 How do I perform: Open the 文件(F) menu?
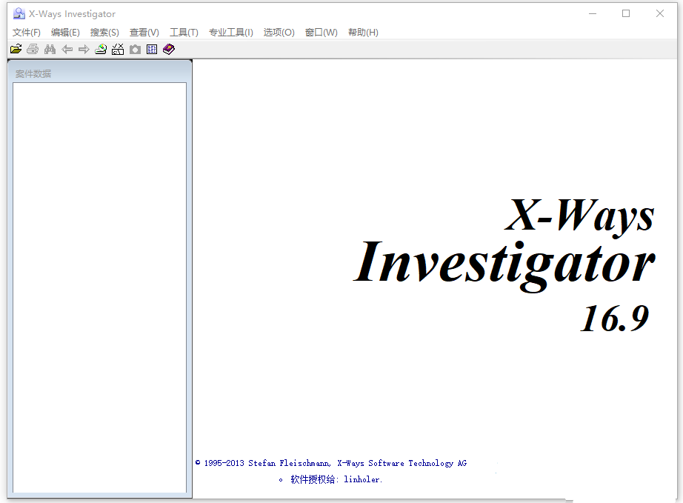tap(27, 32)
